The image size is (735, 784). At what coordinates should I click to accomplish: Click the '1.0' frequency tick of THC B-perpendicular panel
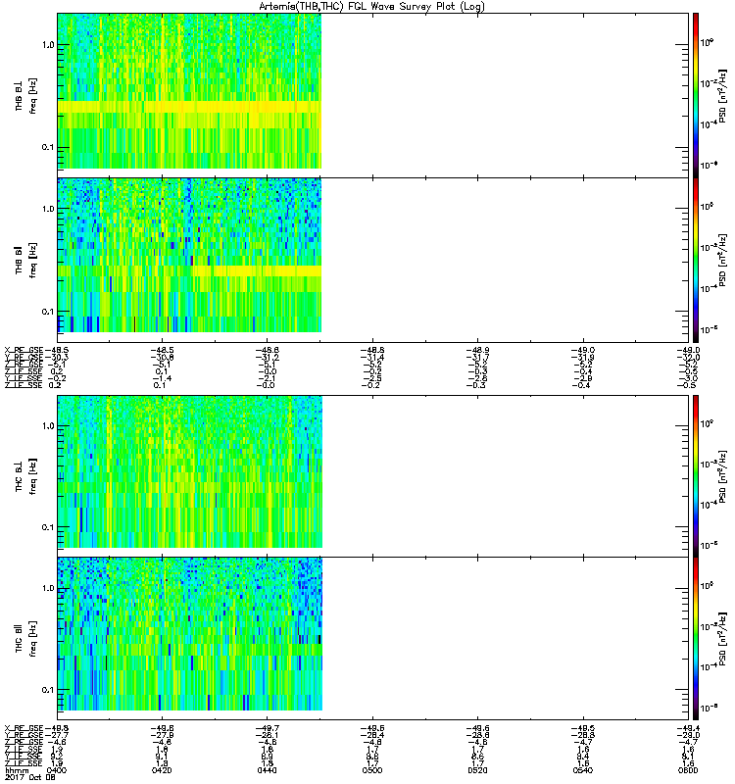48,426
